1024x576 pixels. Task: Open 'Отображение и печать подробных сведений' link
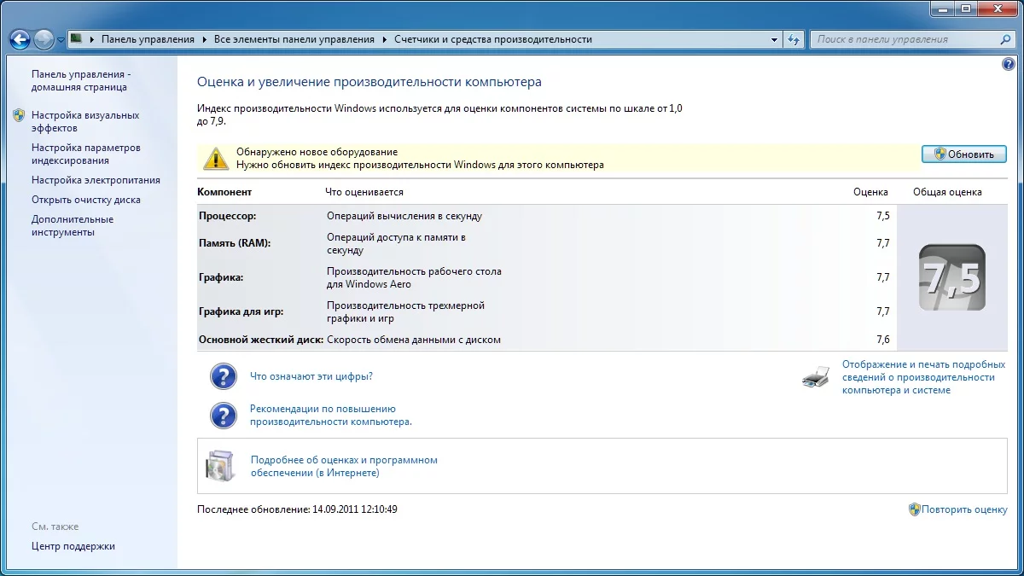[x=922, y=377]
